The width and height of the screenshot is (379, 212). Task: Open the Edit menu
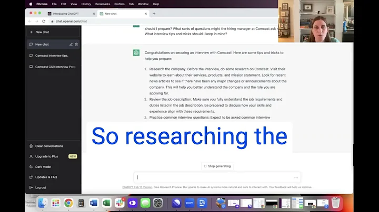(x=64, y=4)
